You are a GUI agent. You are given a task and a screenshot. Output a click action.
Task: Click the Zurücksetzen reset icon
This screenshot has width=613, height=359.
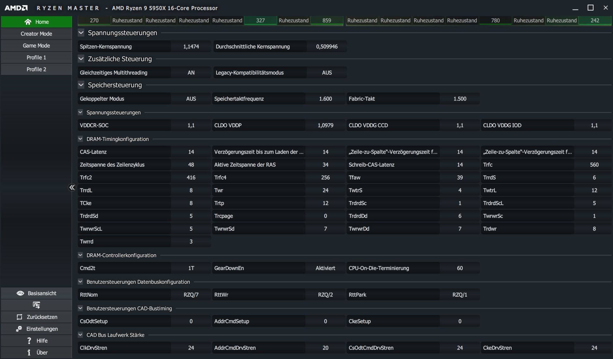coord(20,317)
